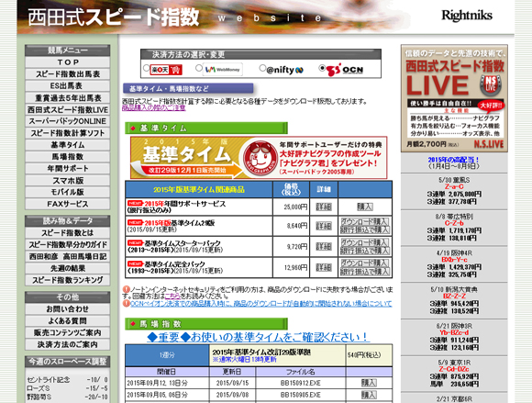Open スピード指数計算ソフト menu item

[x=68, y=133]
